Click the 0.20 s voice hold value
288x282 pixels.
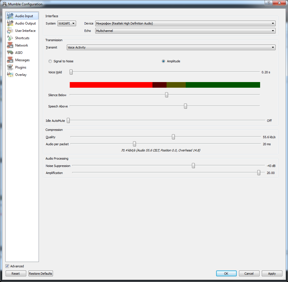(x=266, y=72)
